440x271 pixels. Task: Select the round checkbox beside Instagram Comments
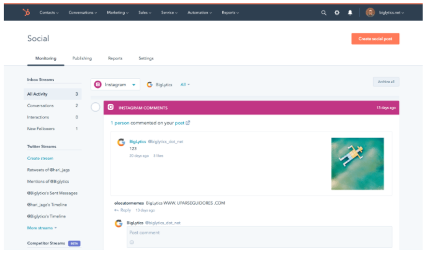[x=96, y=107]
